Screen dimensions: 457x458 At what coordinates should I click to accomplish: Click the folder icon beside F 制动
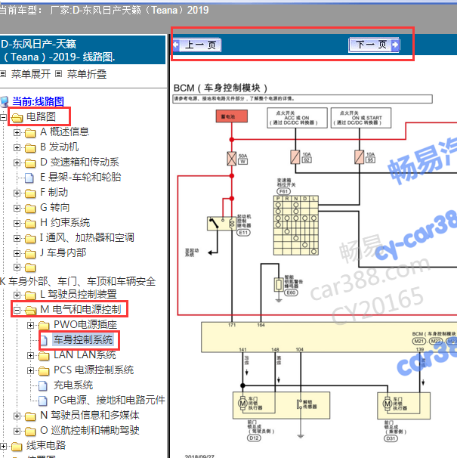(30, 193)
